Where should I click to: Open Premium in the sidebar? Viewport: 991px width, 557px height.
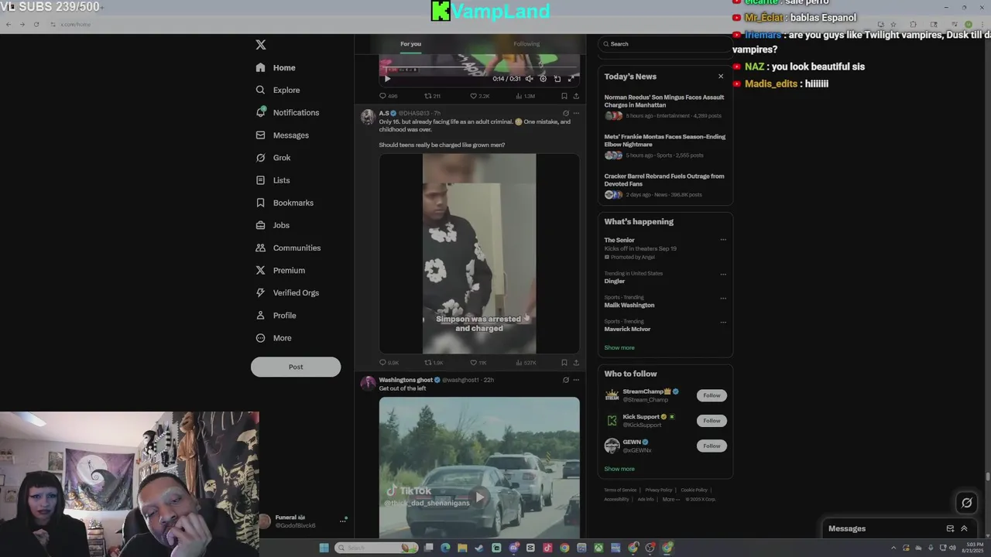pos(280,270)
